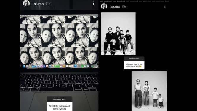Click the '11h' timestamp in the left story
The width and height of the screenshot is (197, 111).
tap(48, 4)
